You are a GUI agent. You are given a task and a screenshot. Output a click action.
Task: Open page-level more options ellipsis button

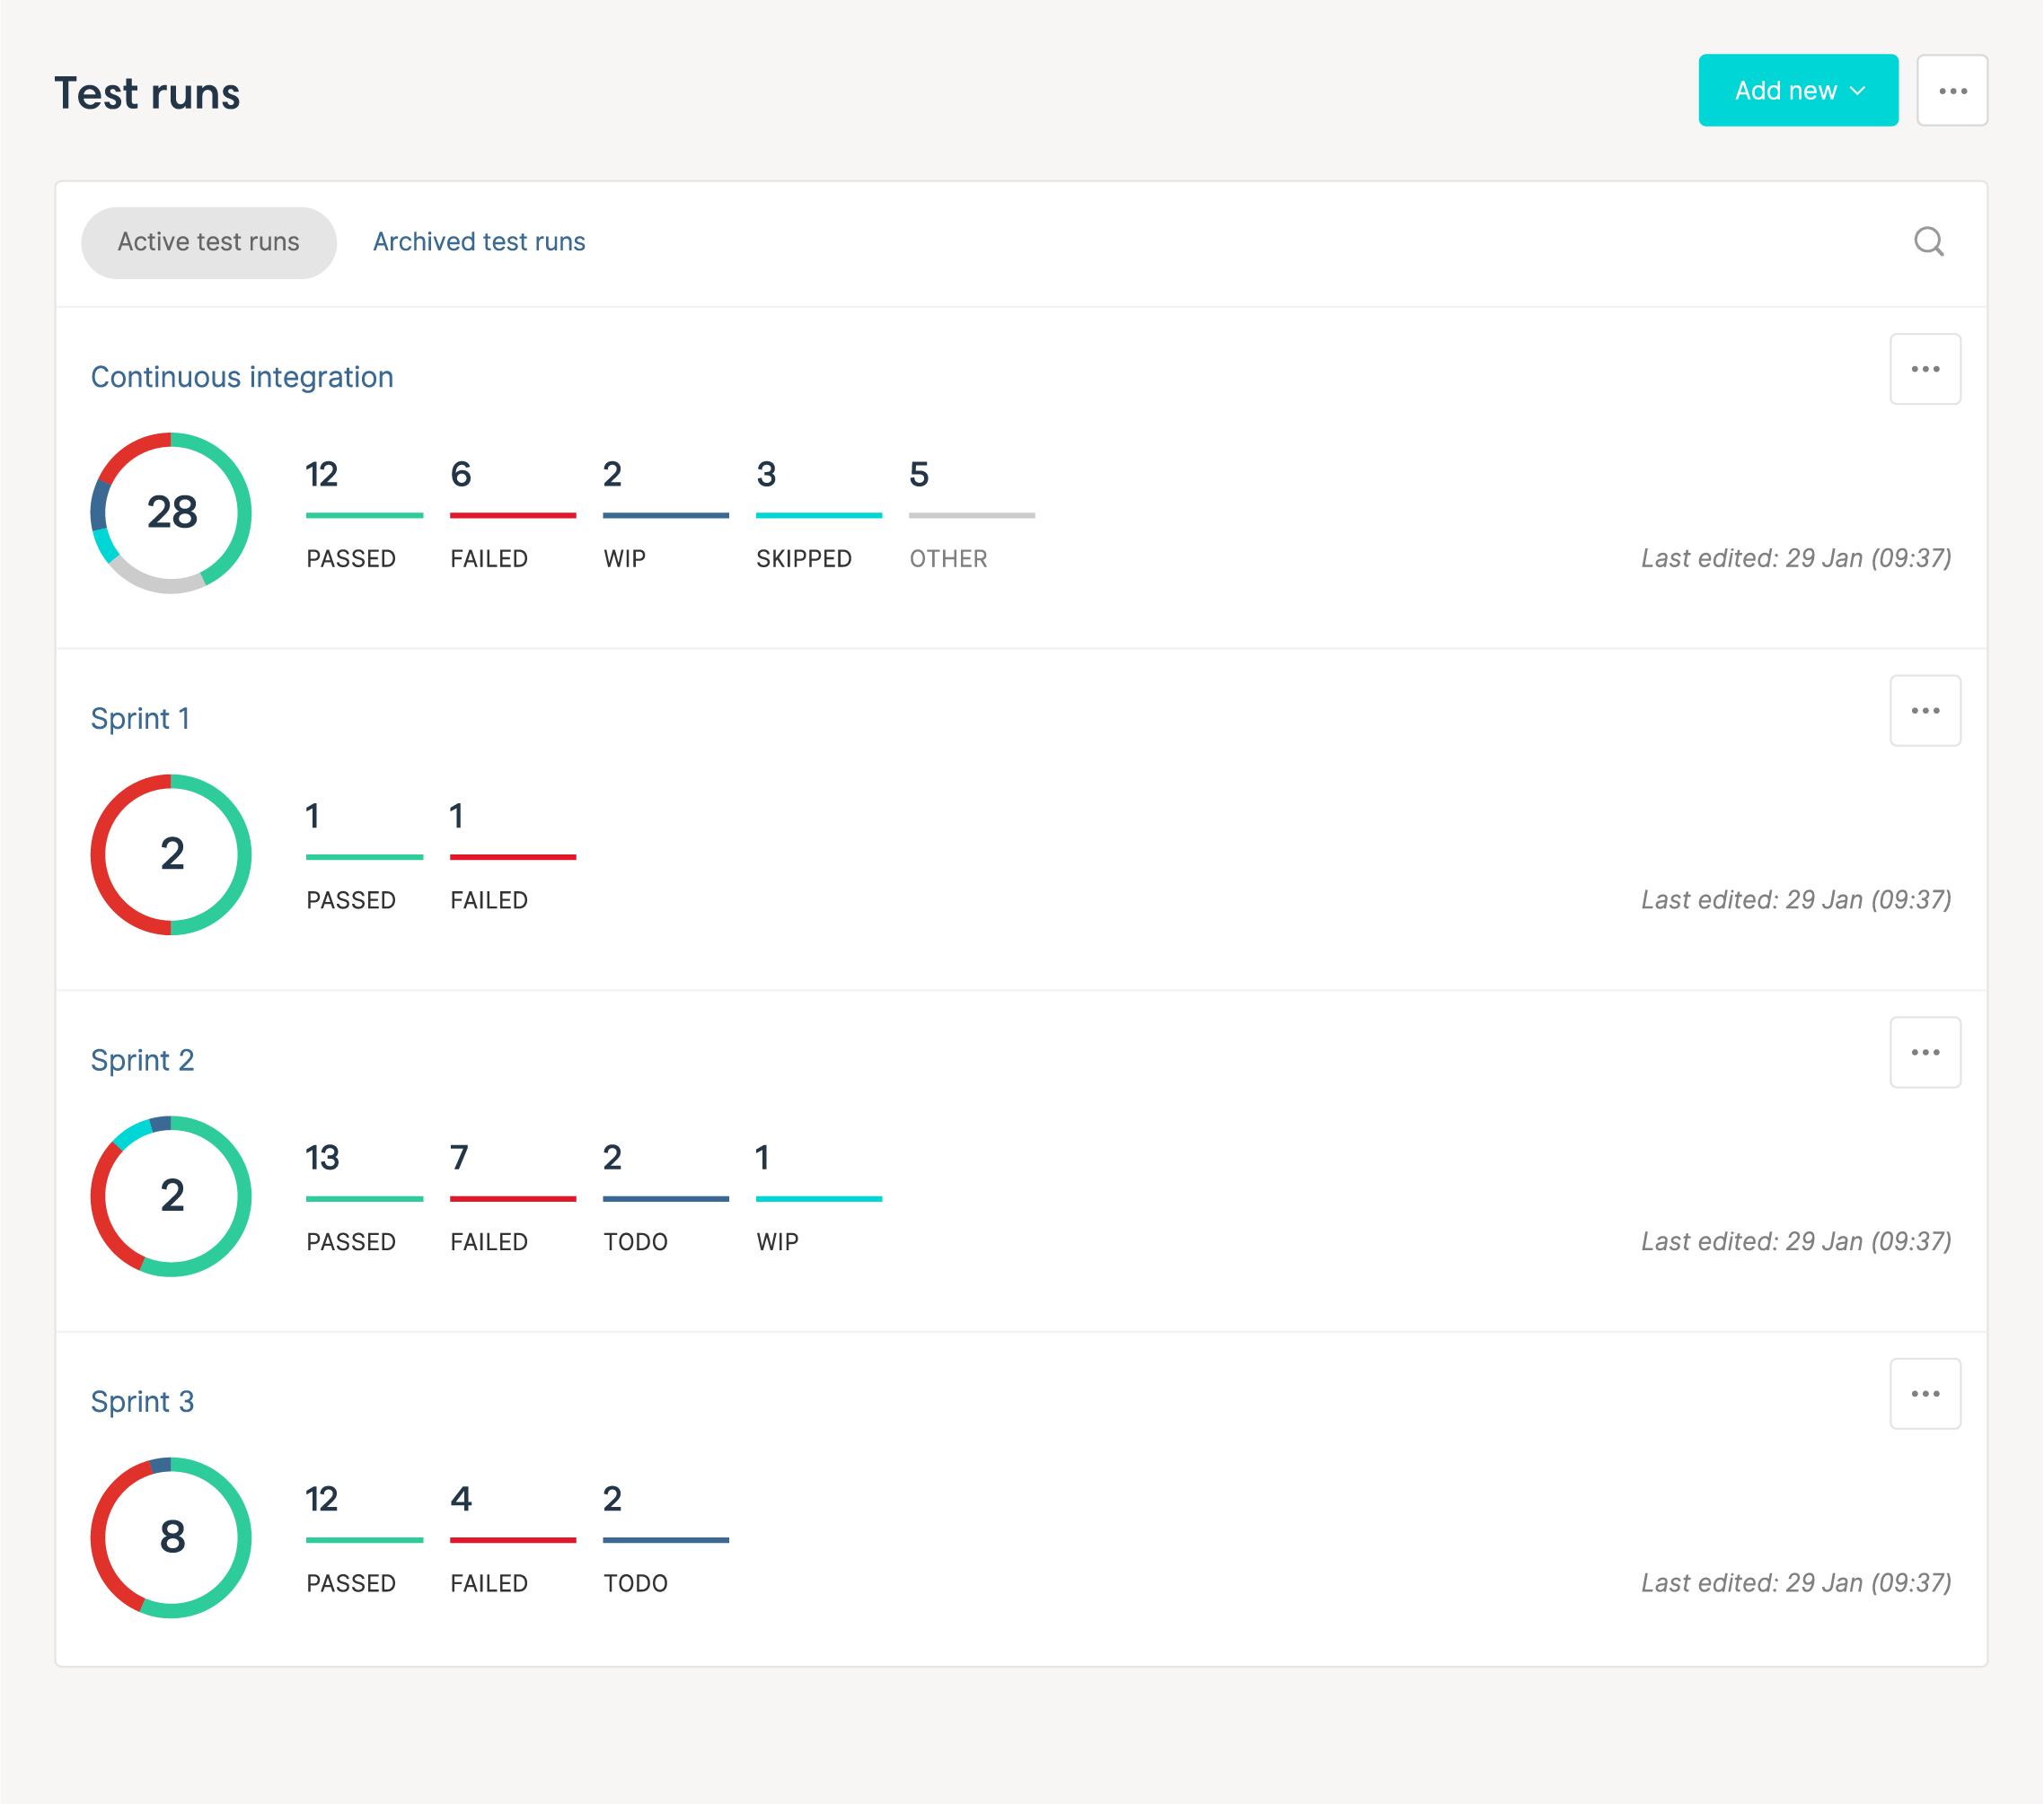(1951, 91)
